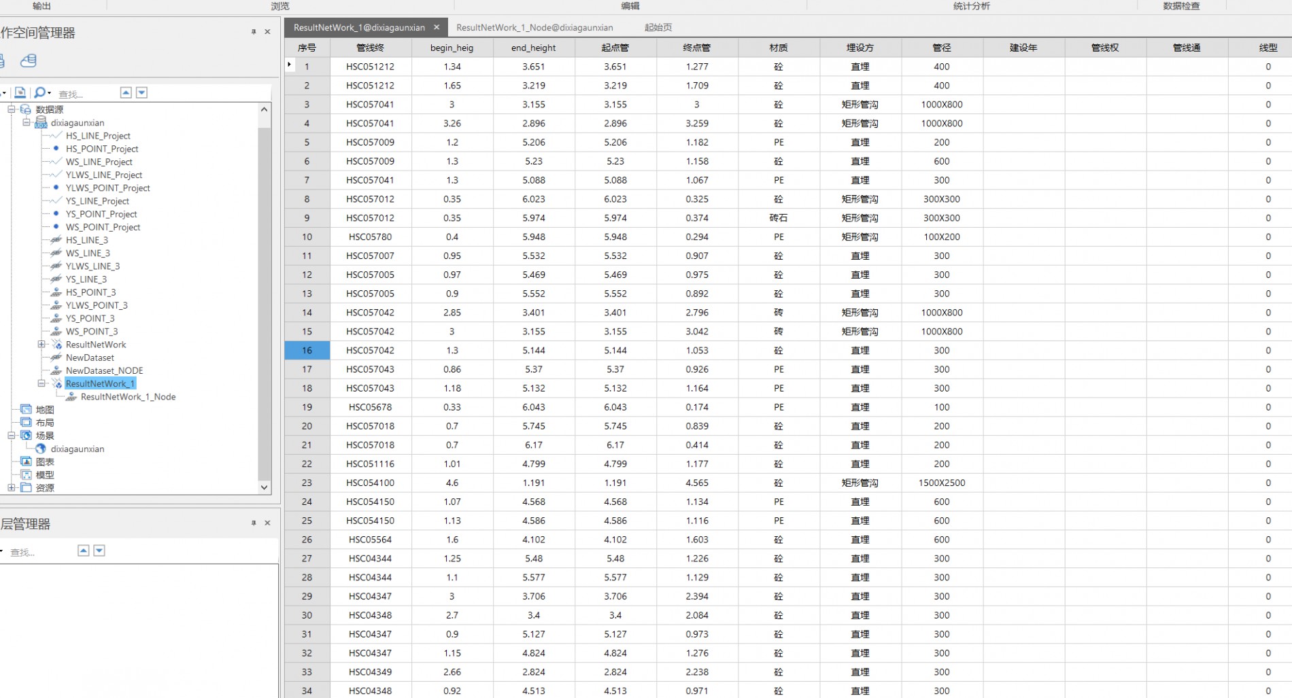Select row 16 header in attribute table
Viewport: 1292px width, 698px height.
tap(307, 350)
